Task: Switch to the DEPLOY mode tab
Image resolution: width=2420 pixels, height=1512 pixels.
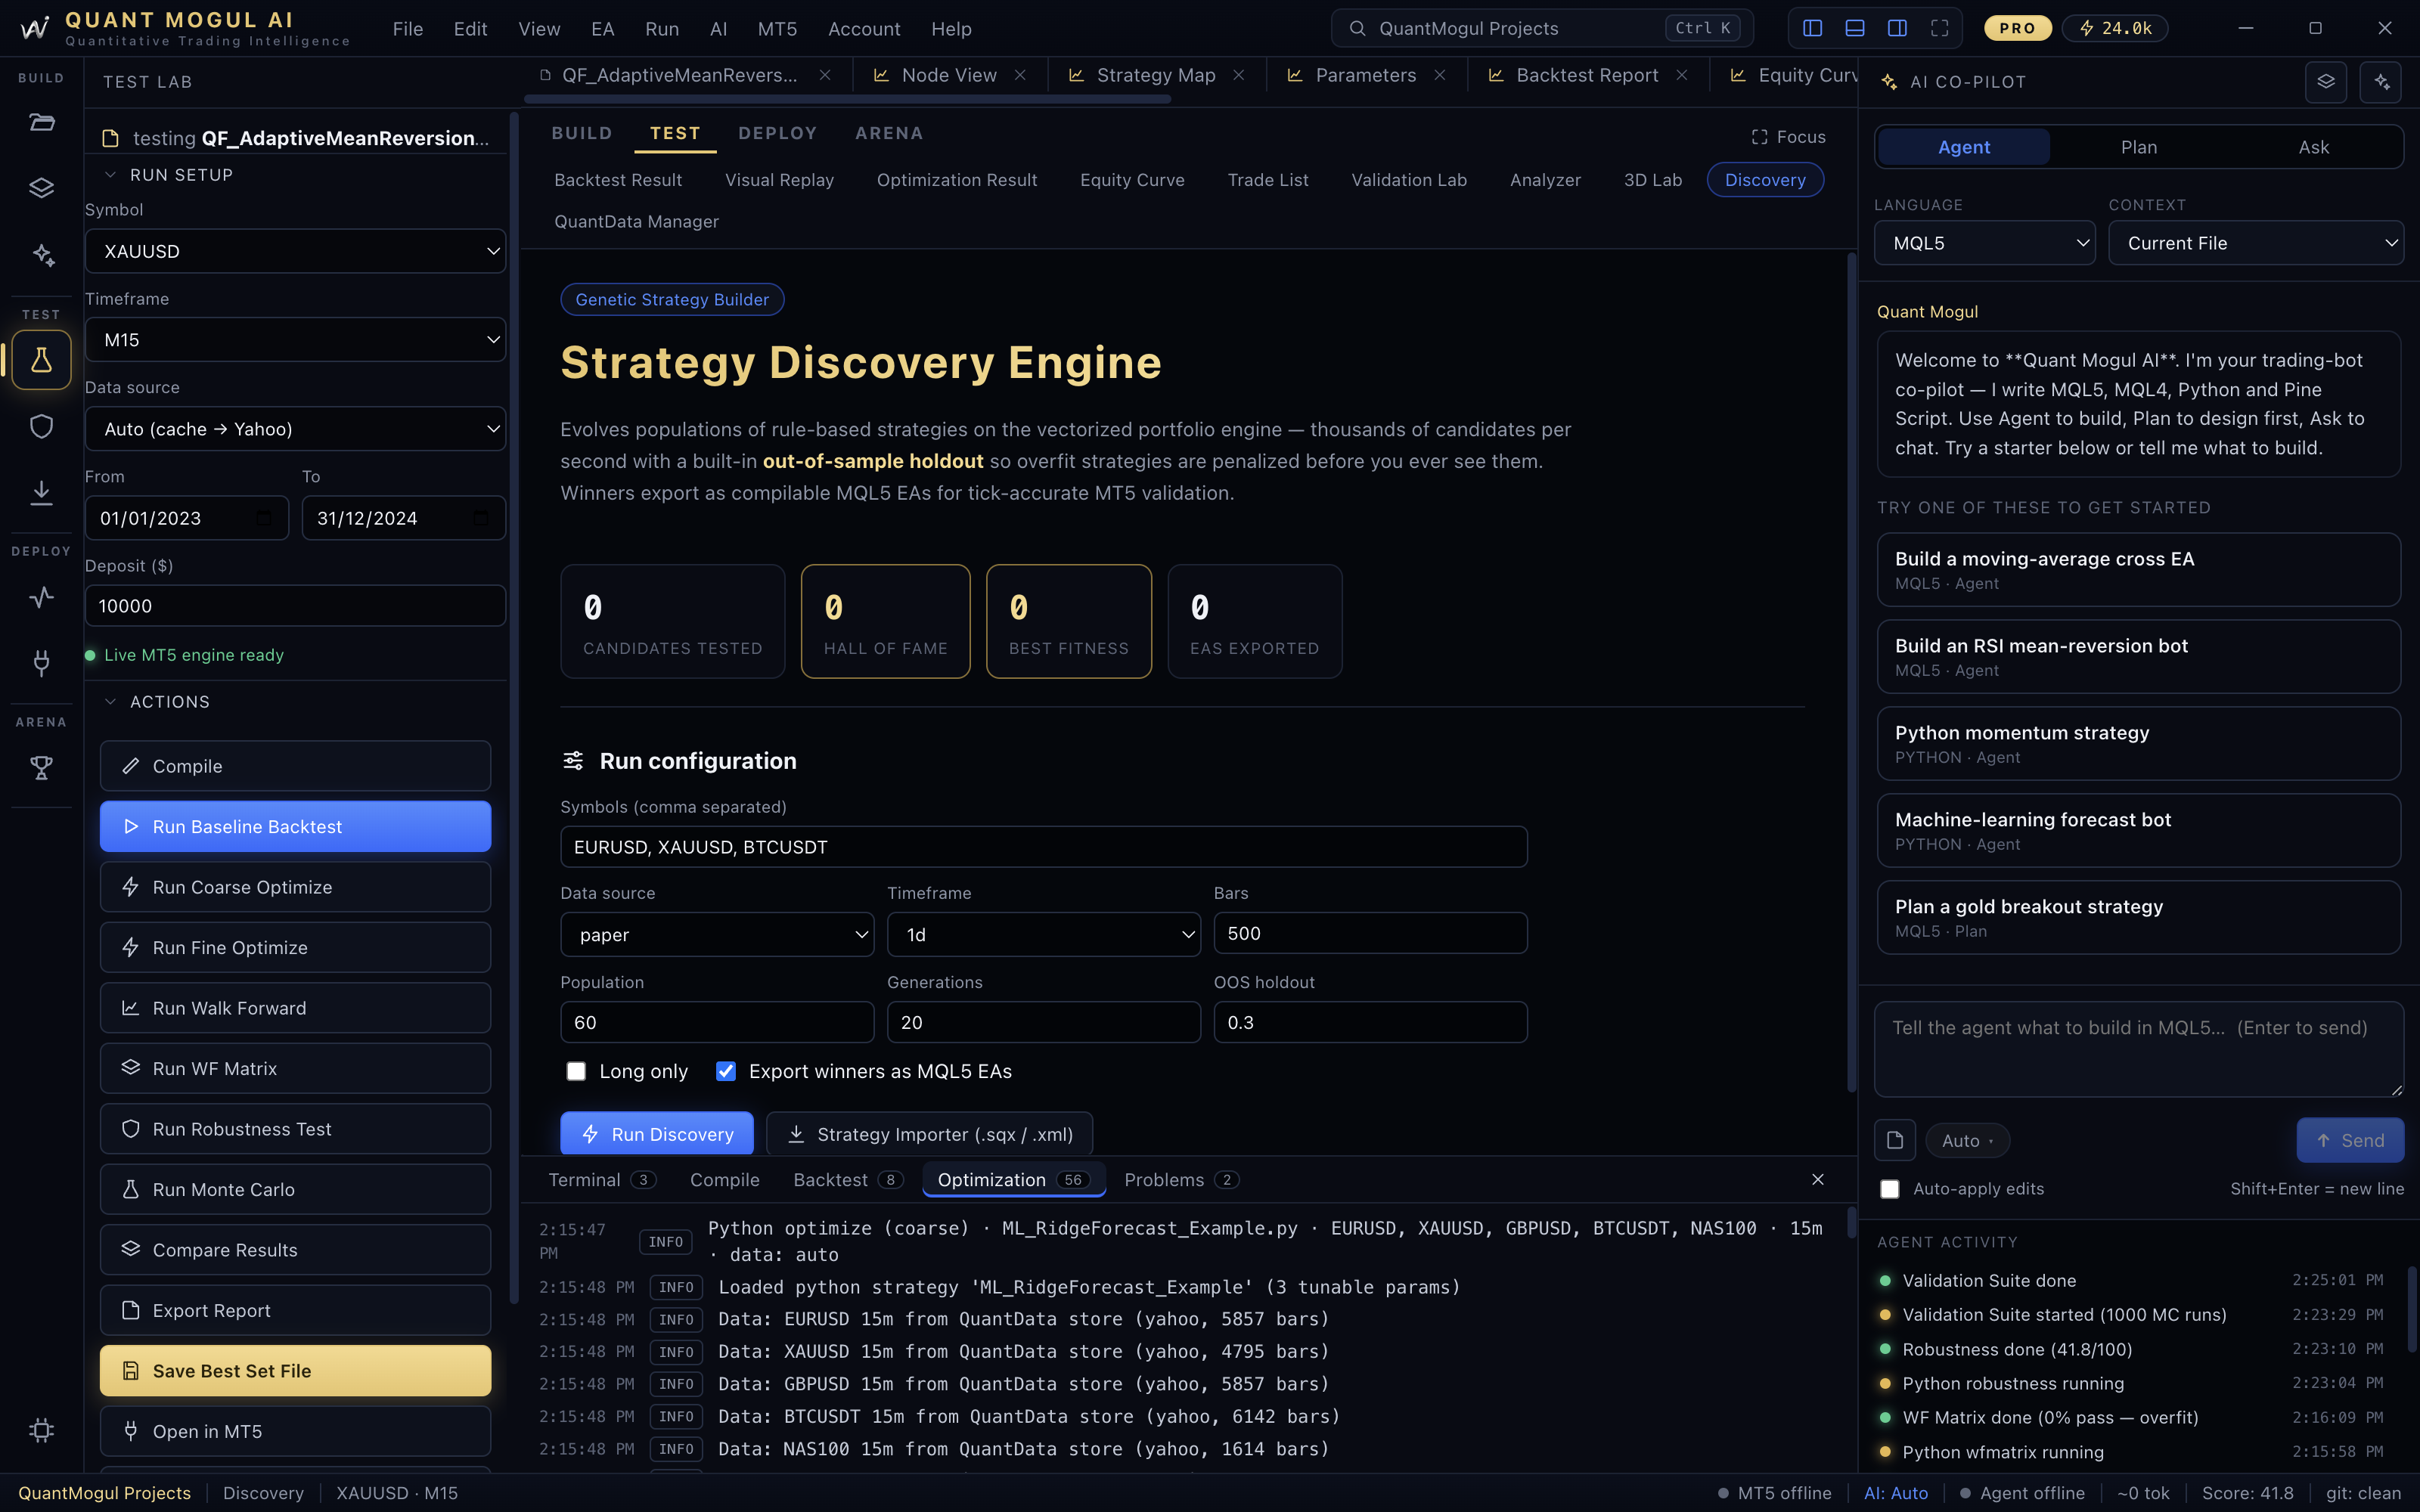Action: pos(777,133)
